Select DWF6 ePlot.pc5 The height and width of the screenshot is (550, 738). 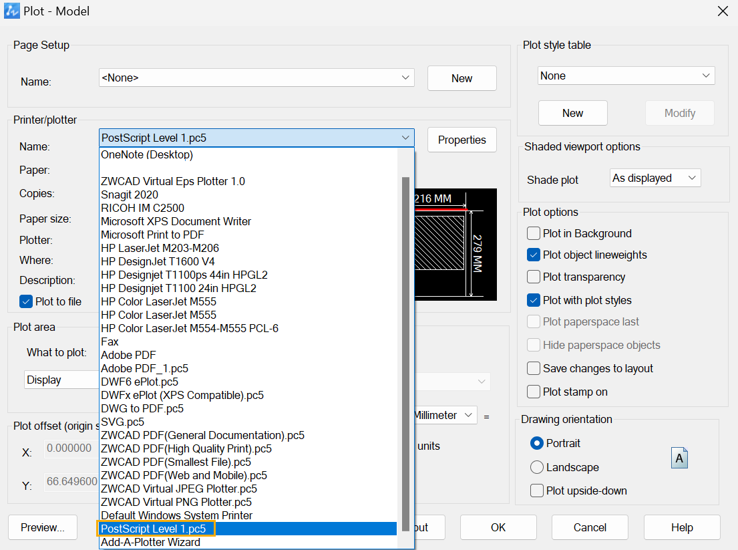click(248, 382)
